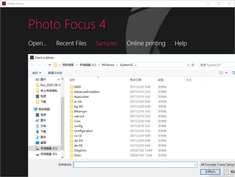235x177 pixels.
Task: Sort by 名称 name column header
Action: 72,80
